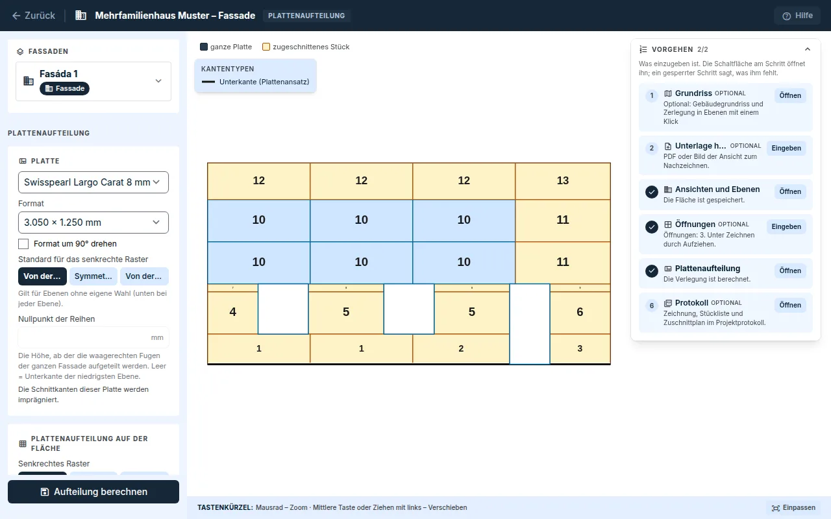Click the file icon of Unterlage step
This screenshot has width=831, height=519.
click(x=668, y=147)
